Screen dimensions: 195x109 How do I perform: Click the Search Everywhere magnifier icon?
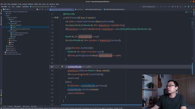click(x=194, y=7)
